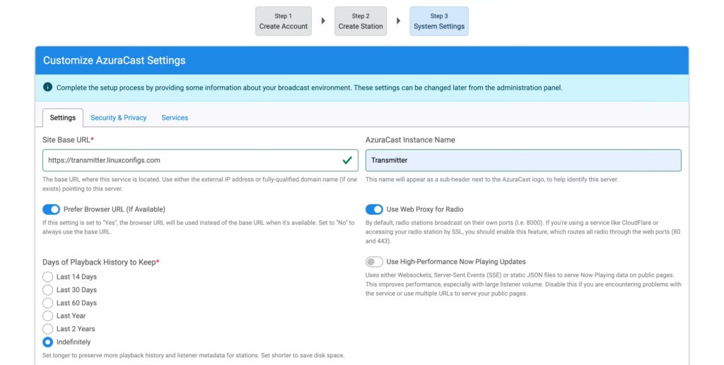Viewport: 724px width, 365px height.
Task: Choose Last 2 Years playback history
Action: tap(47, 329)
